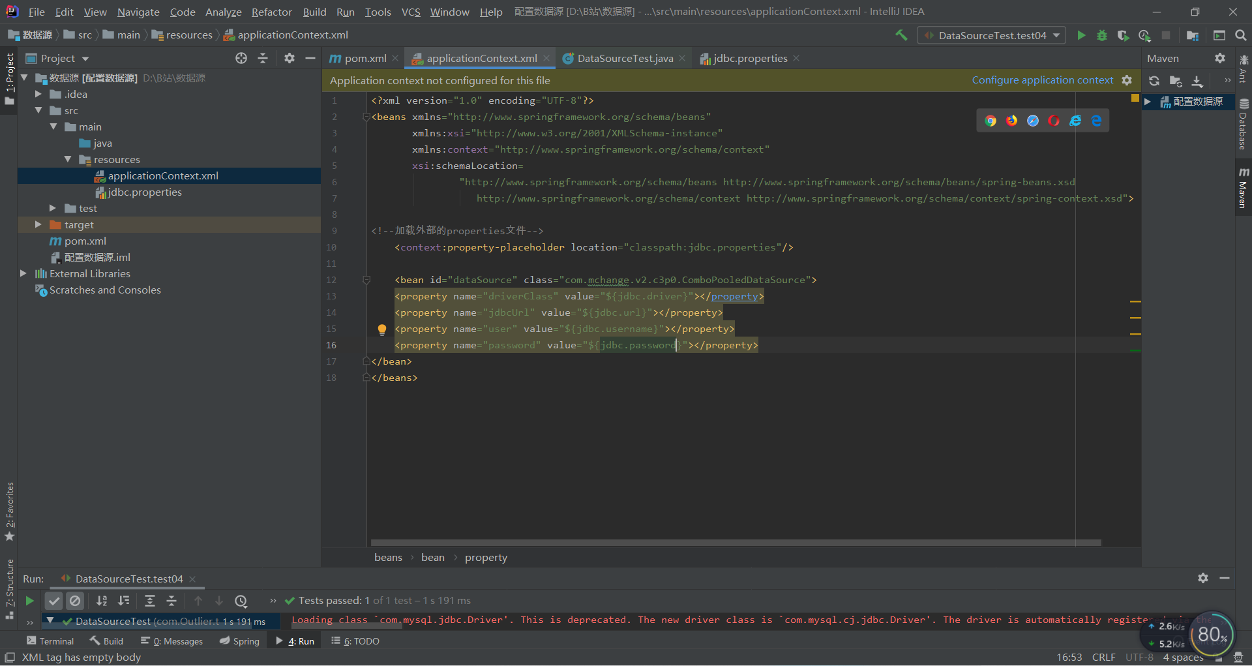
Task: Start debugging with the bug icon
Action: pyautogui.click(x=1102, y=35)
